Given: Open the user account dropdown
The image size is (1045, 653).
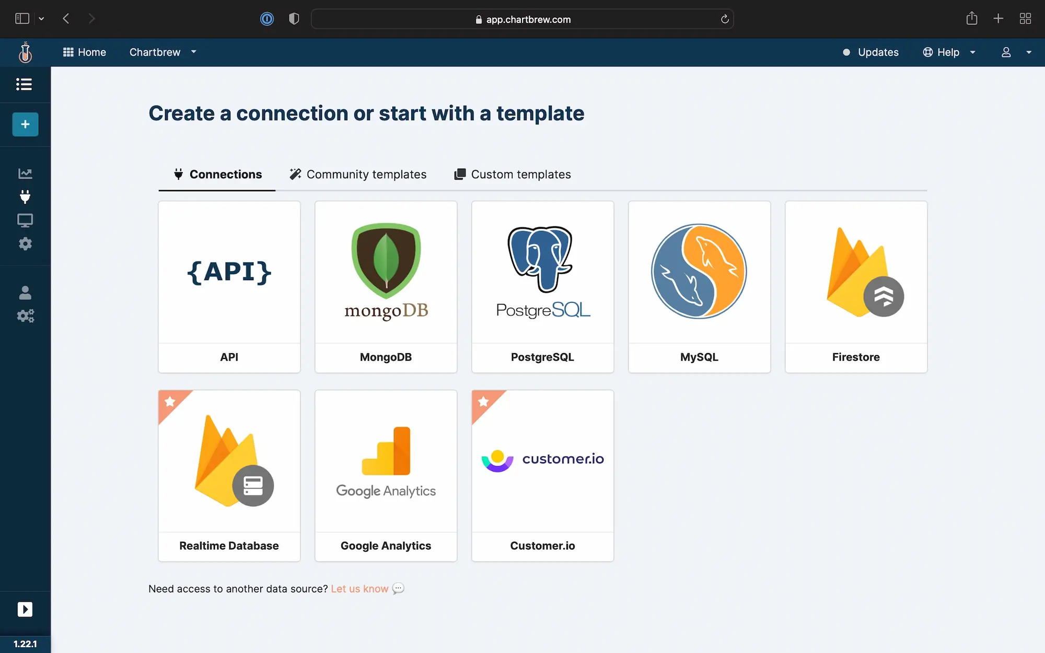Looking at the screenshot, I should [x=1016, y=52].
